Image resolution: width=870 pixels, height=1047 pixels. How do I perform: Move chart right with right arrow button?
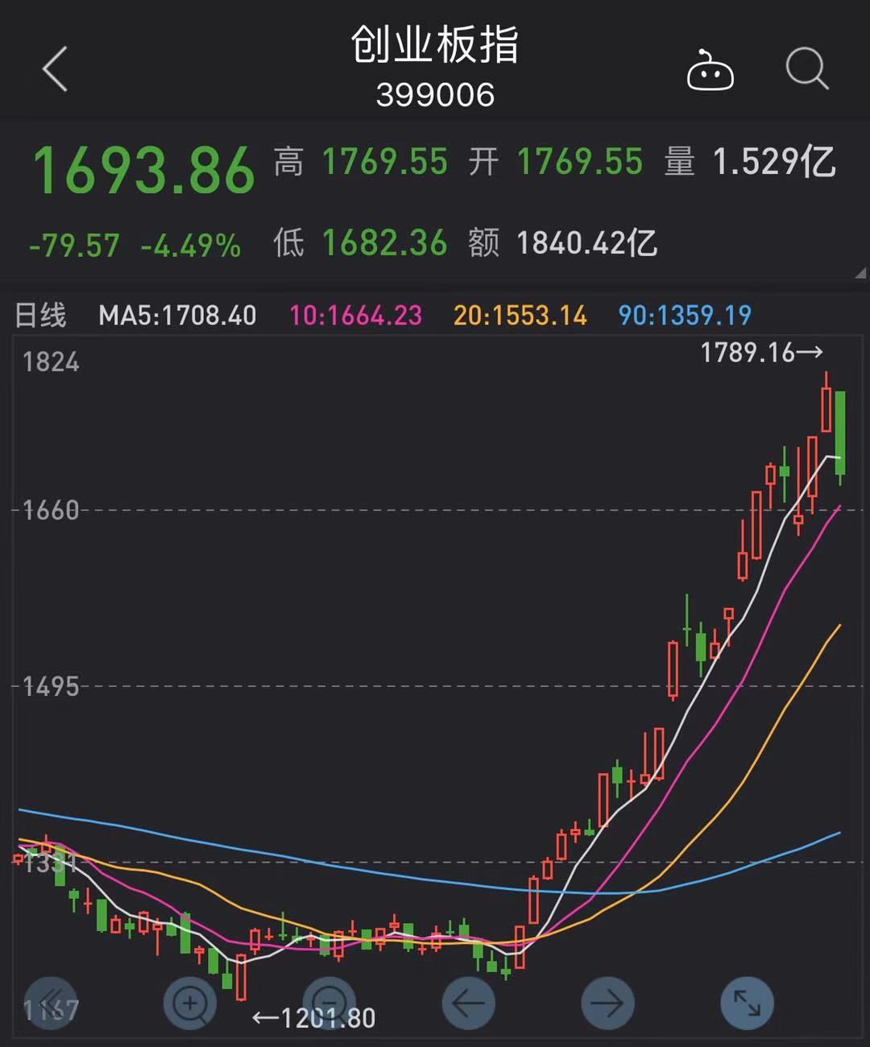click(608, 1004)
